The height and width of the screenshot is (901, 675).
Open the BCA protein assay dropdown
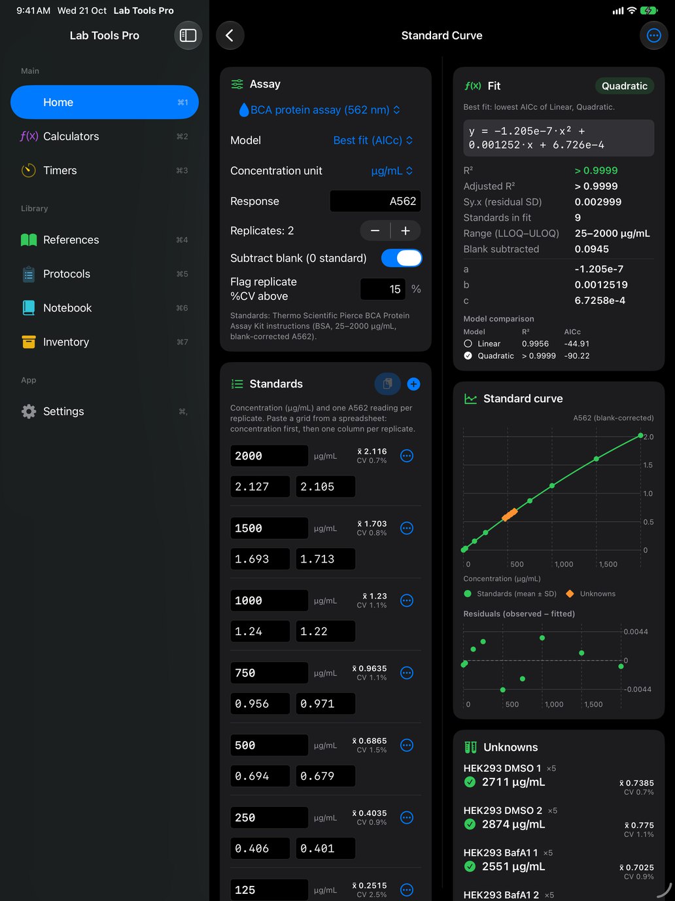[320, 110]
